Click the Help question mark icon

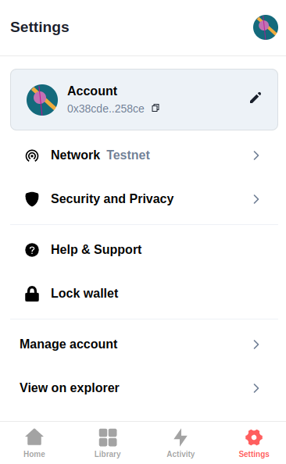coord(32,250)
